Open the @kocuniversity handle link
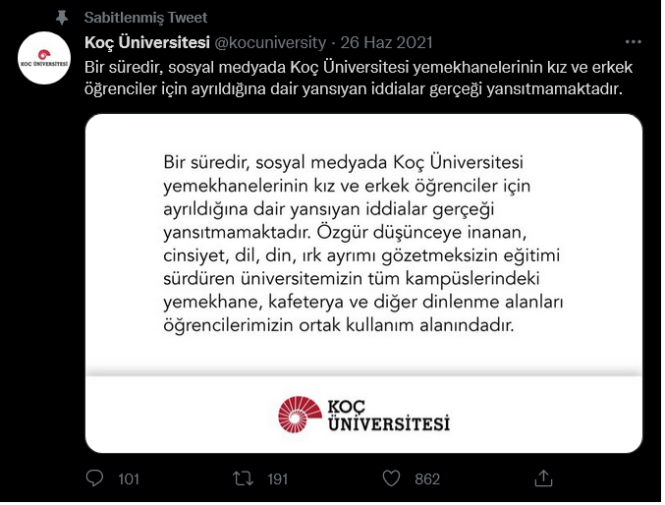665x505 pixels. click(270, 42)
